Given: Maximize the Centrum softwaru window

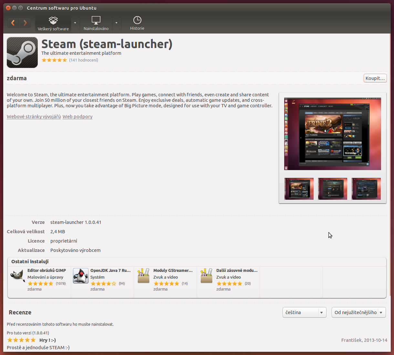Looking at the screenshot, I should (x=21, y=8).
